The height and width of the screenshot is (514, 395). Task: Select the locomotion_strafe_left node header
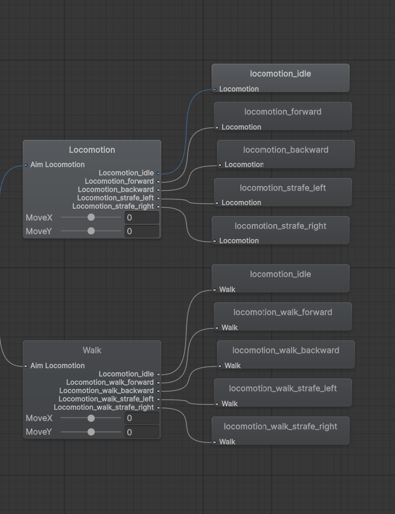283,188
